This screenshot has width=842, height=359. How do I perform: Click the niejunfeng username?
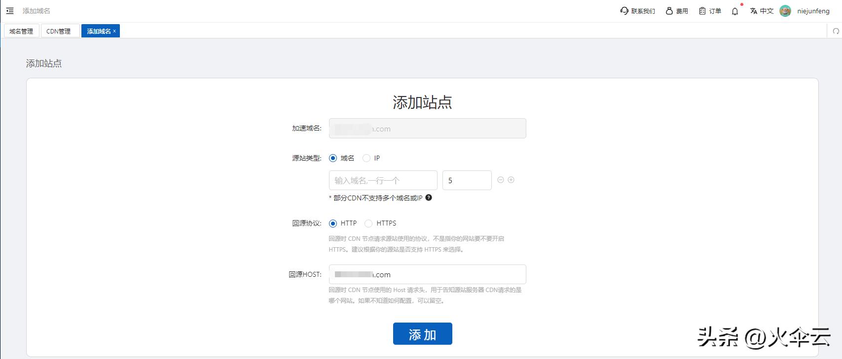(813, 11)
